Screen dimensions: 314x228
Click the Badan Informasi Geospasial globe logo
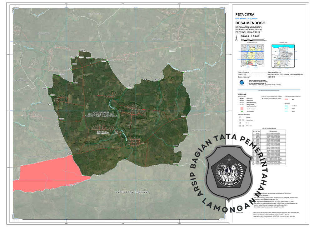tap(241, 83)
